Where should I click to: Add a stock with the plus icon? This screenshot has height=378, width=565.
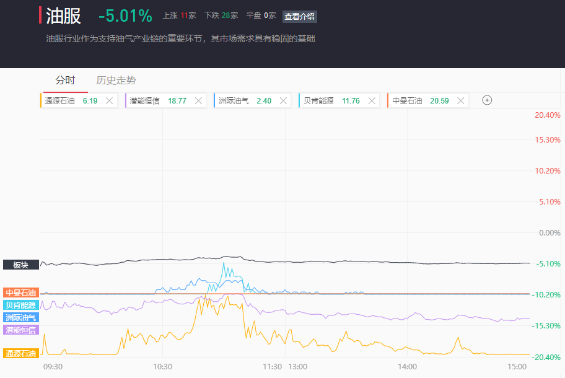(487, 100)
